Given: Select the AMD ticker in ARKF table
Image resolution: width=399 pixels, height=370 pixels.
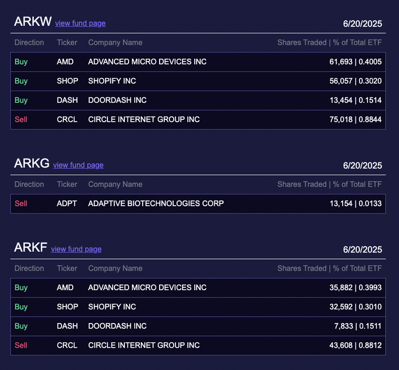Looking at the screenshot, I should (65, 288).
